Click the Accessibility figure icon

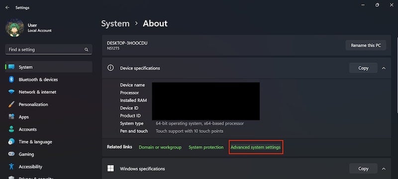[x=11, y=167]
